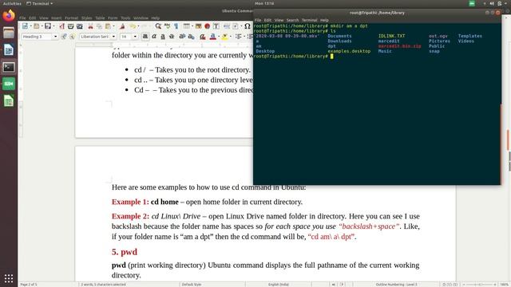Click the Save icon in Writer toolbar
The image size is (511, 287).
(48, 26)
